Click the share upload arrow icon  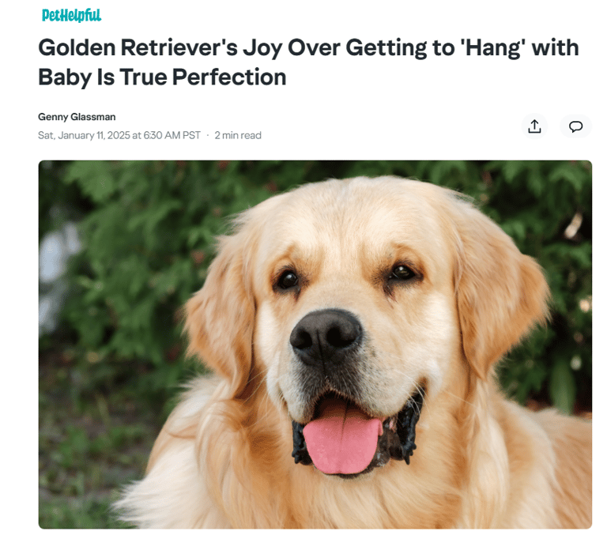click(x=534, y=126)
